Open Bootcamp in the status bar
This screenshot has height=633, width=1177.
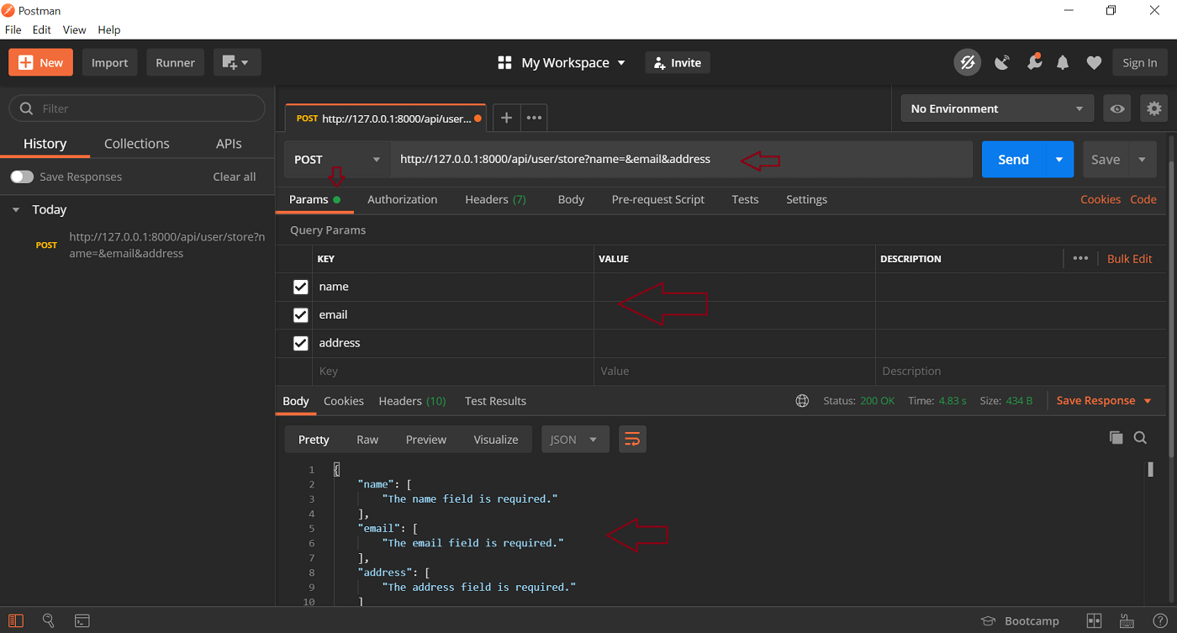[x=1020, y=620]
